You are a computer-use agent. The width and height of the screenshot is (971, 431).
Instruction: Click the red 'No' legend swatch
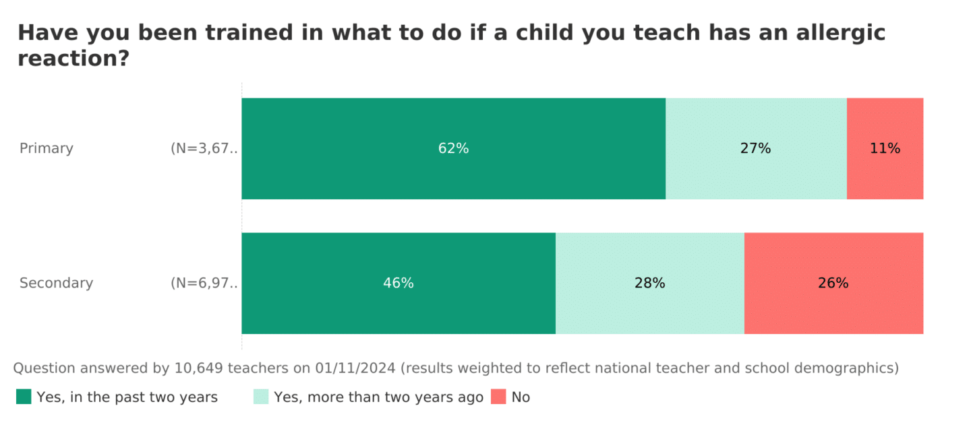point(498,397)
